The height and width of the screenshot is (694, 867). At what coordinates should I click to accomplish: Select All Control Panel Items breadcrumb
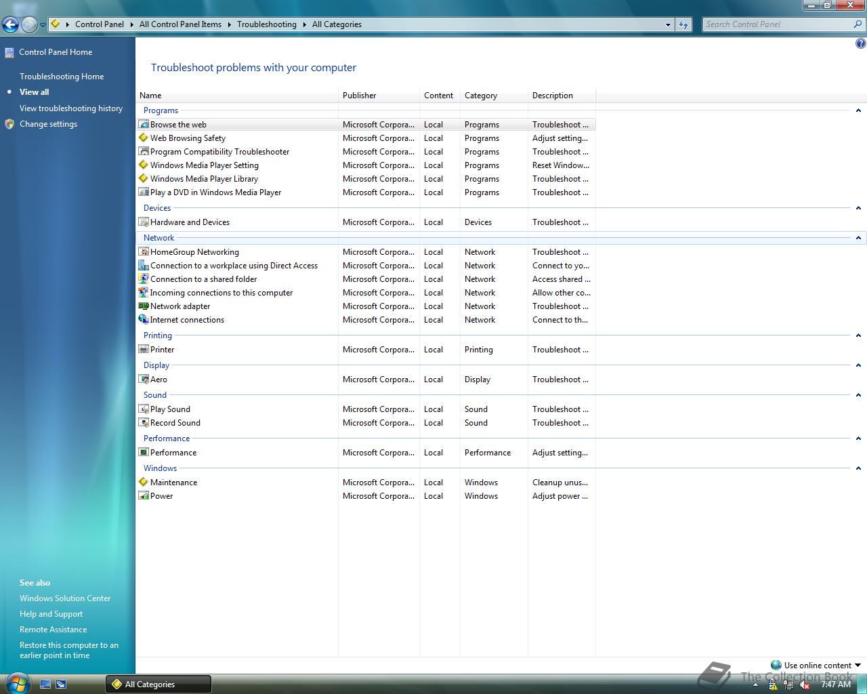pyautogui.click(x=180, y=24)
